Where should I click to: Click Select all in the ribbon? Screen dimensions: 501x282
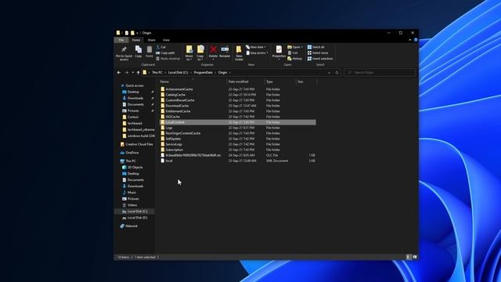click(x=315, y=47)
